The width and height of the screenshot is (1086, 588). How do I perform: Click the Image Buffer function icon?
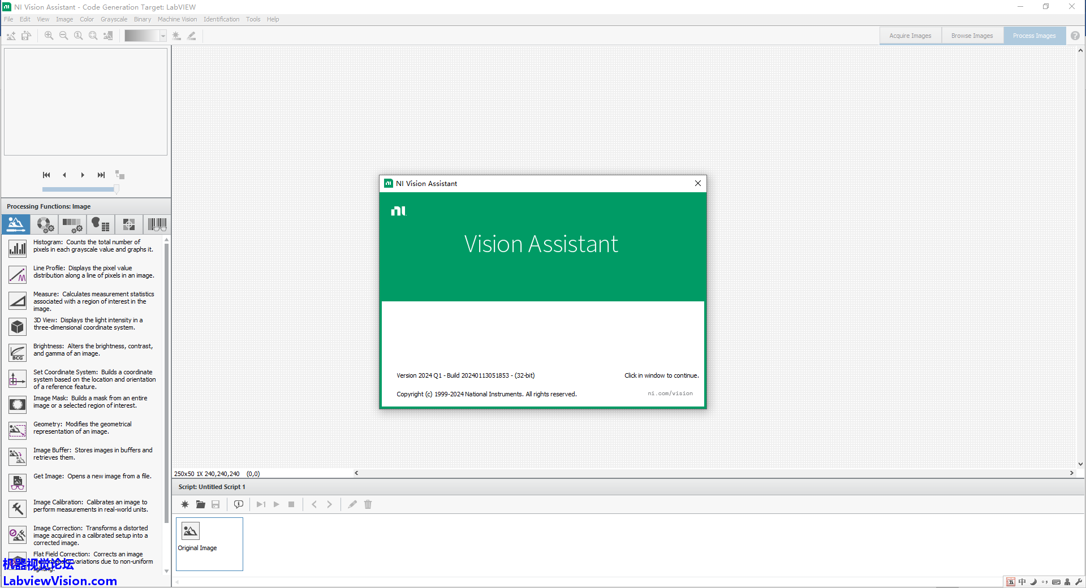18,456
